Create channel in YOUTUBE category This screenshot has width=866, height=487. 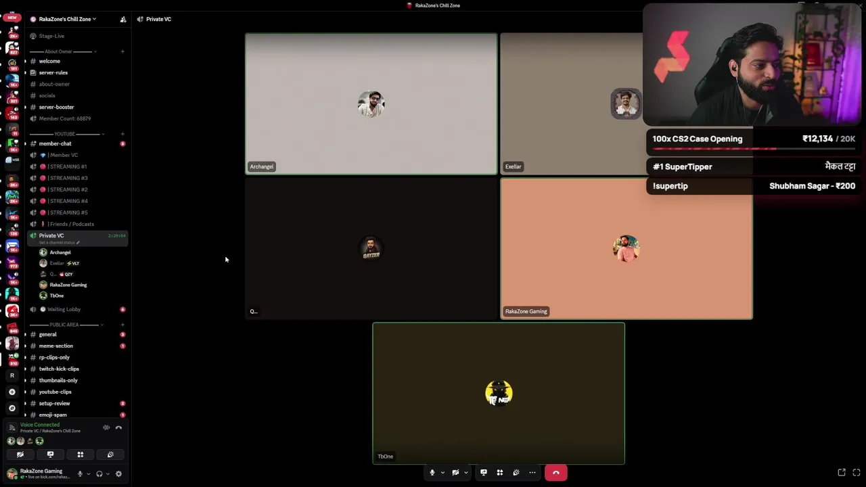pyautogui.click(x=122, y=134)
